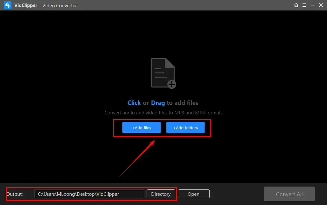This screenshot has height=205, width=327.
Task: Click the add-file document icon in center
Action: 163,72
